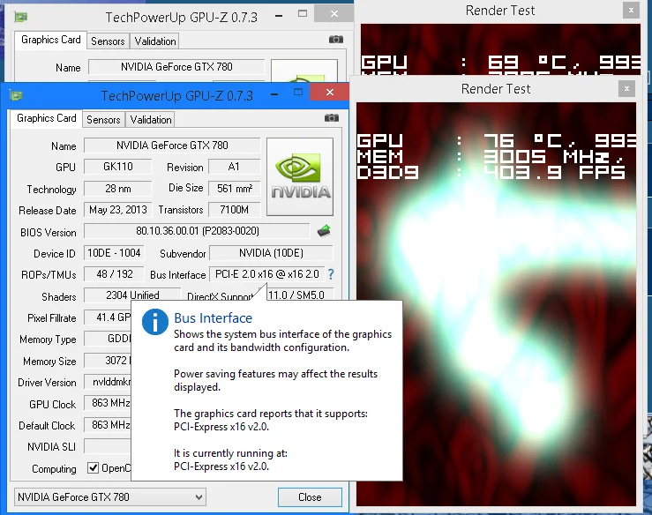Maximize the front GPU-Z window

pos(298,93)
